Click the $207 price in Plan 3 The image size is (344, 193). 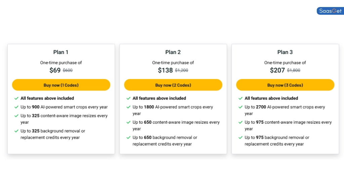[x=277, y=70]
